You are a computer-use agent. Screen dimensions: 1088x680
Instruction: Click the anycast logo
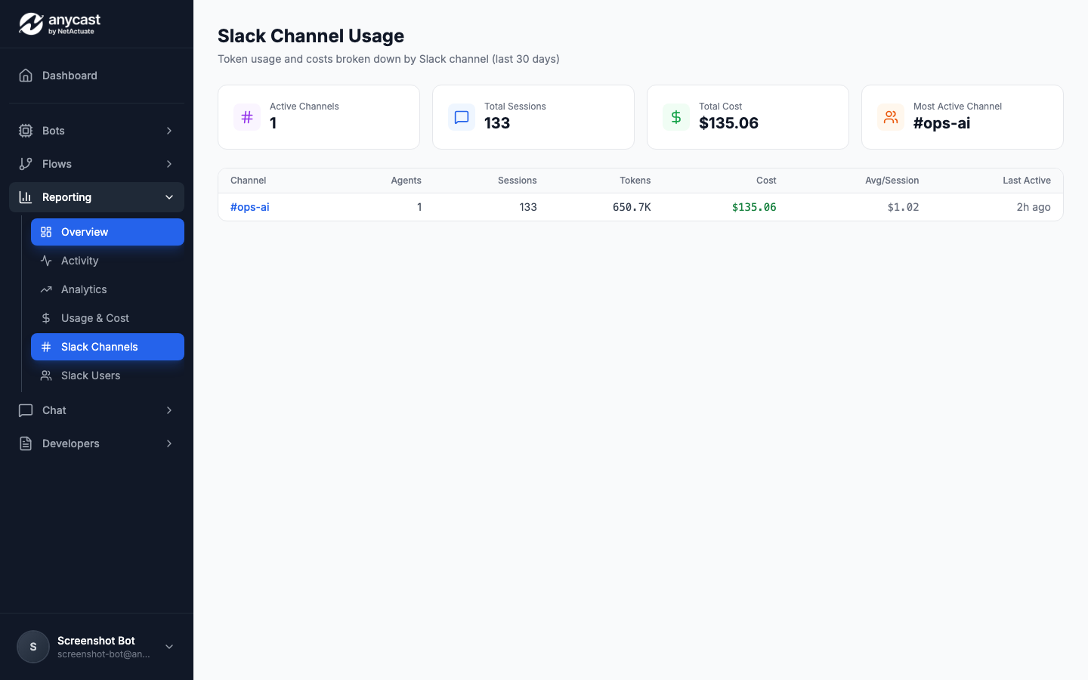coord(60,23)
